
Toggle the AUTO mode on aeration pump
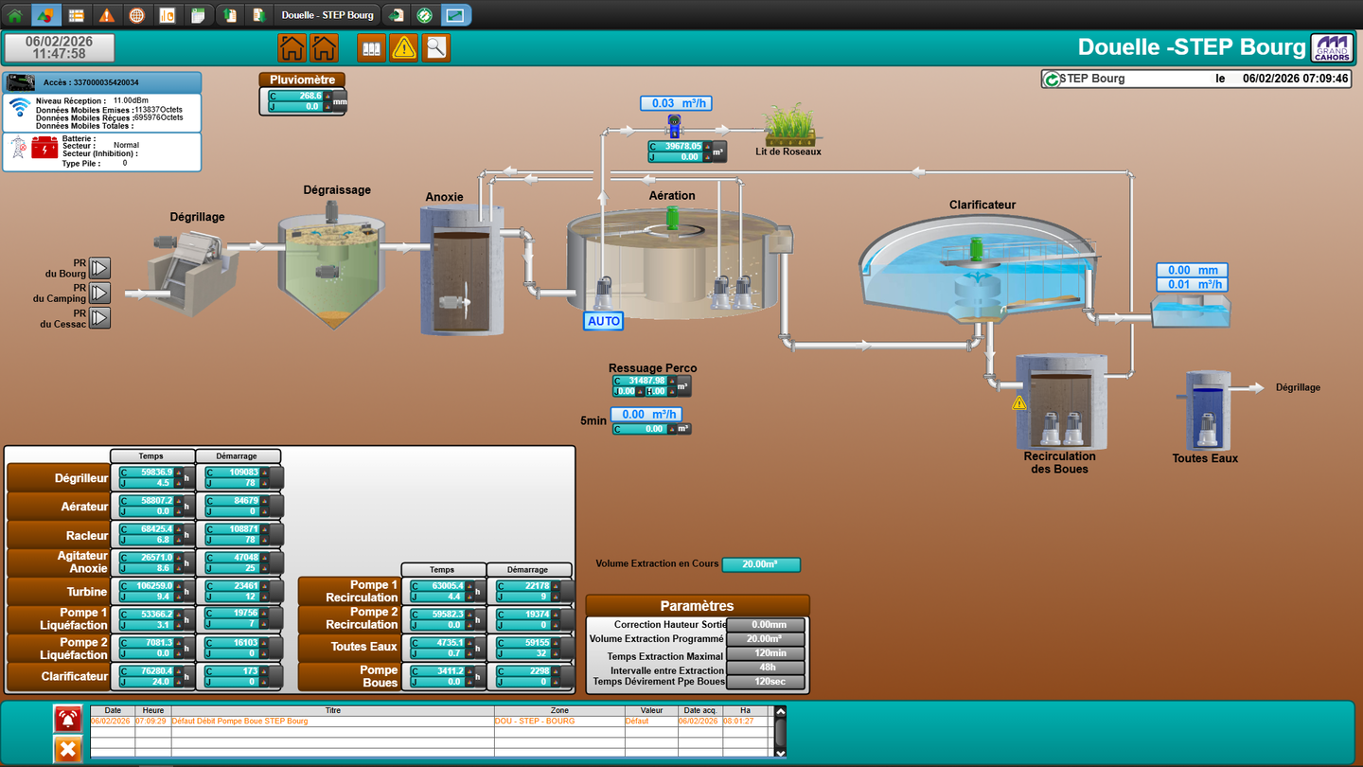coord(604,321)
